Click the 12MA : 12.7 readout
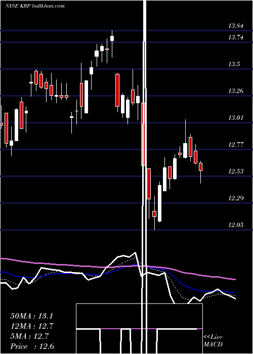The height and width of the screenshot is (354, 253). pos(31,326)
